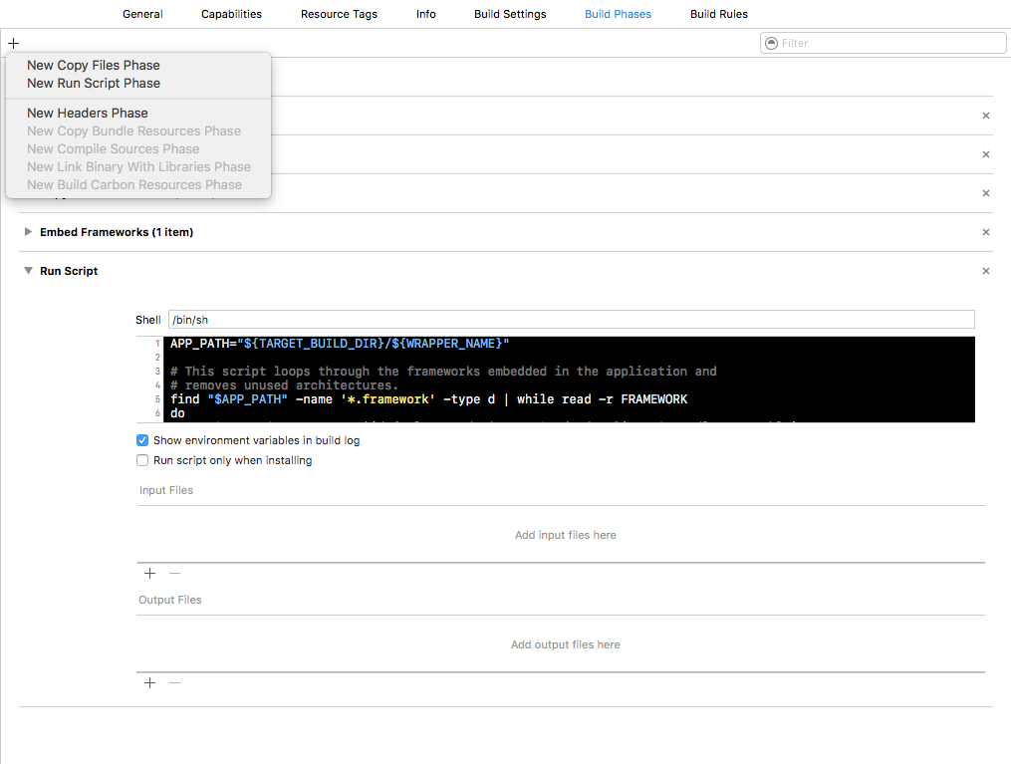The width and height of the screenshot is (1011, 764).
Task: Select New Headers Phase menu item
Action: point(88,114)
